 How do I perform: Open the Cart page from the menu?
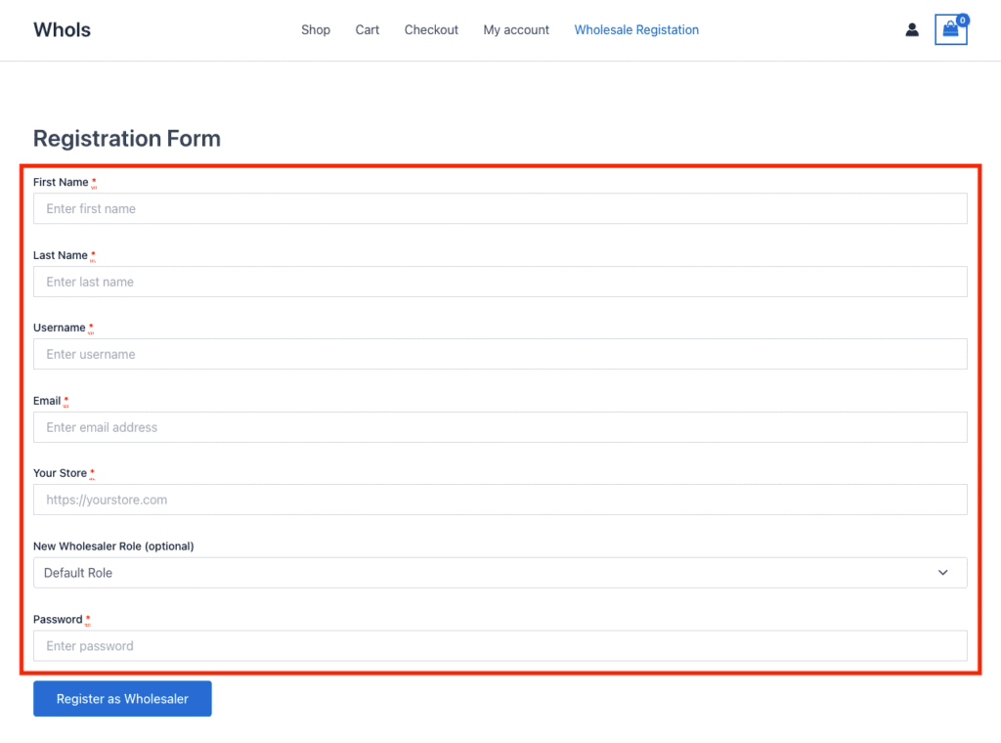click(367, 29)
